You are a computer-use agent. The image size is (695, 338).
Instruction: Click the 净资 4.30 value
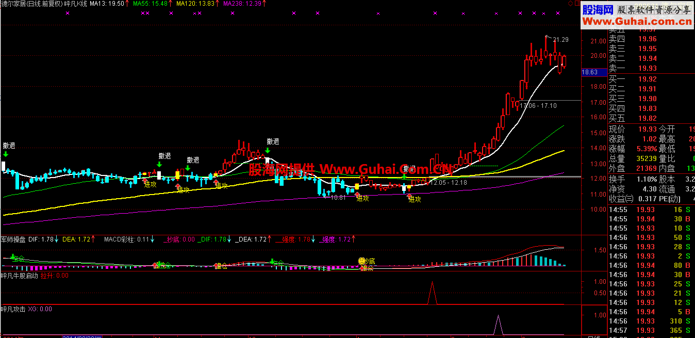pyautogui.click(x=649, y=189)
